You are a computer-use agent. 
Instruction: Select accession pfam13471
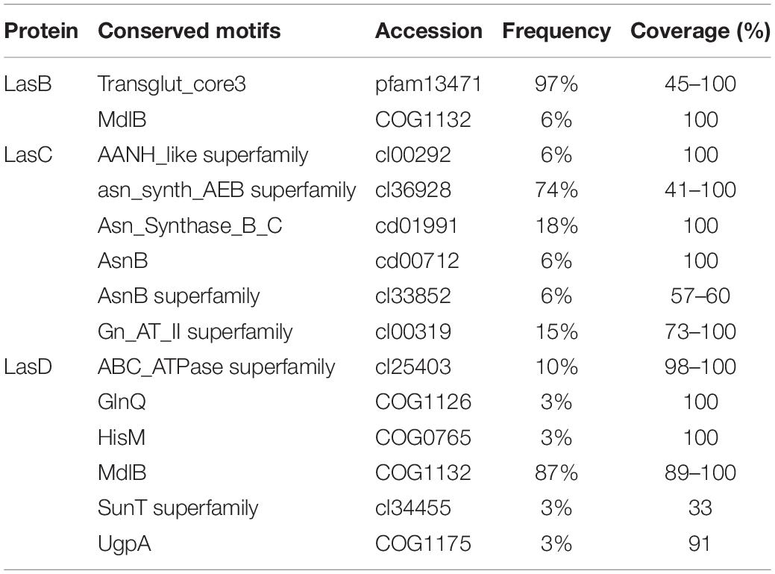(428, 84)
